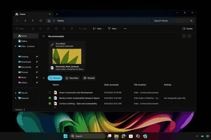Click the Paste clipboard icon
The width and height of the screenshot is (211, 140).
(x=48, y=29)
